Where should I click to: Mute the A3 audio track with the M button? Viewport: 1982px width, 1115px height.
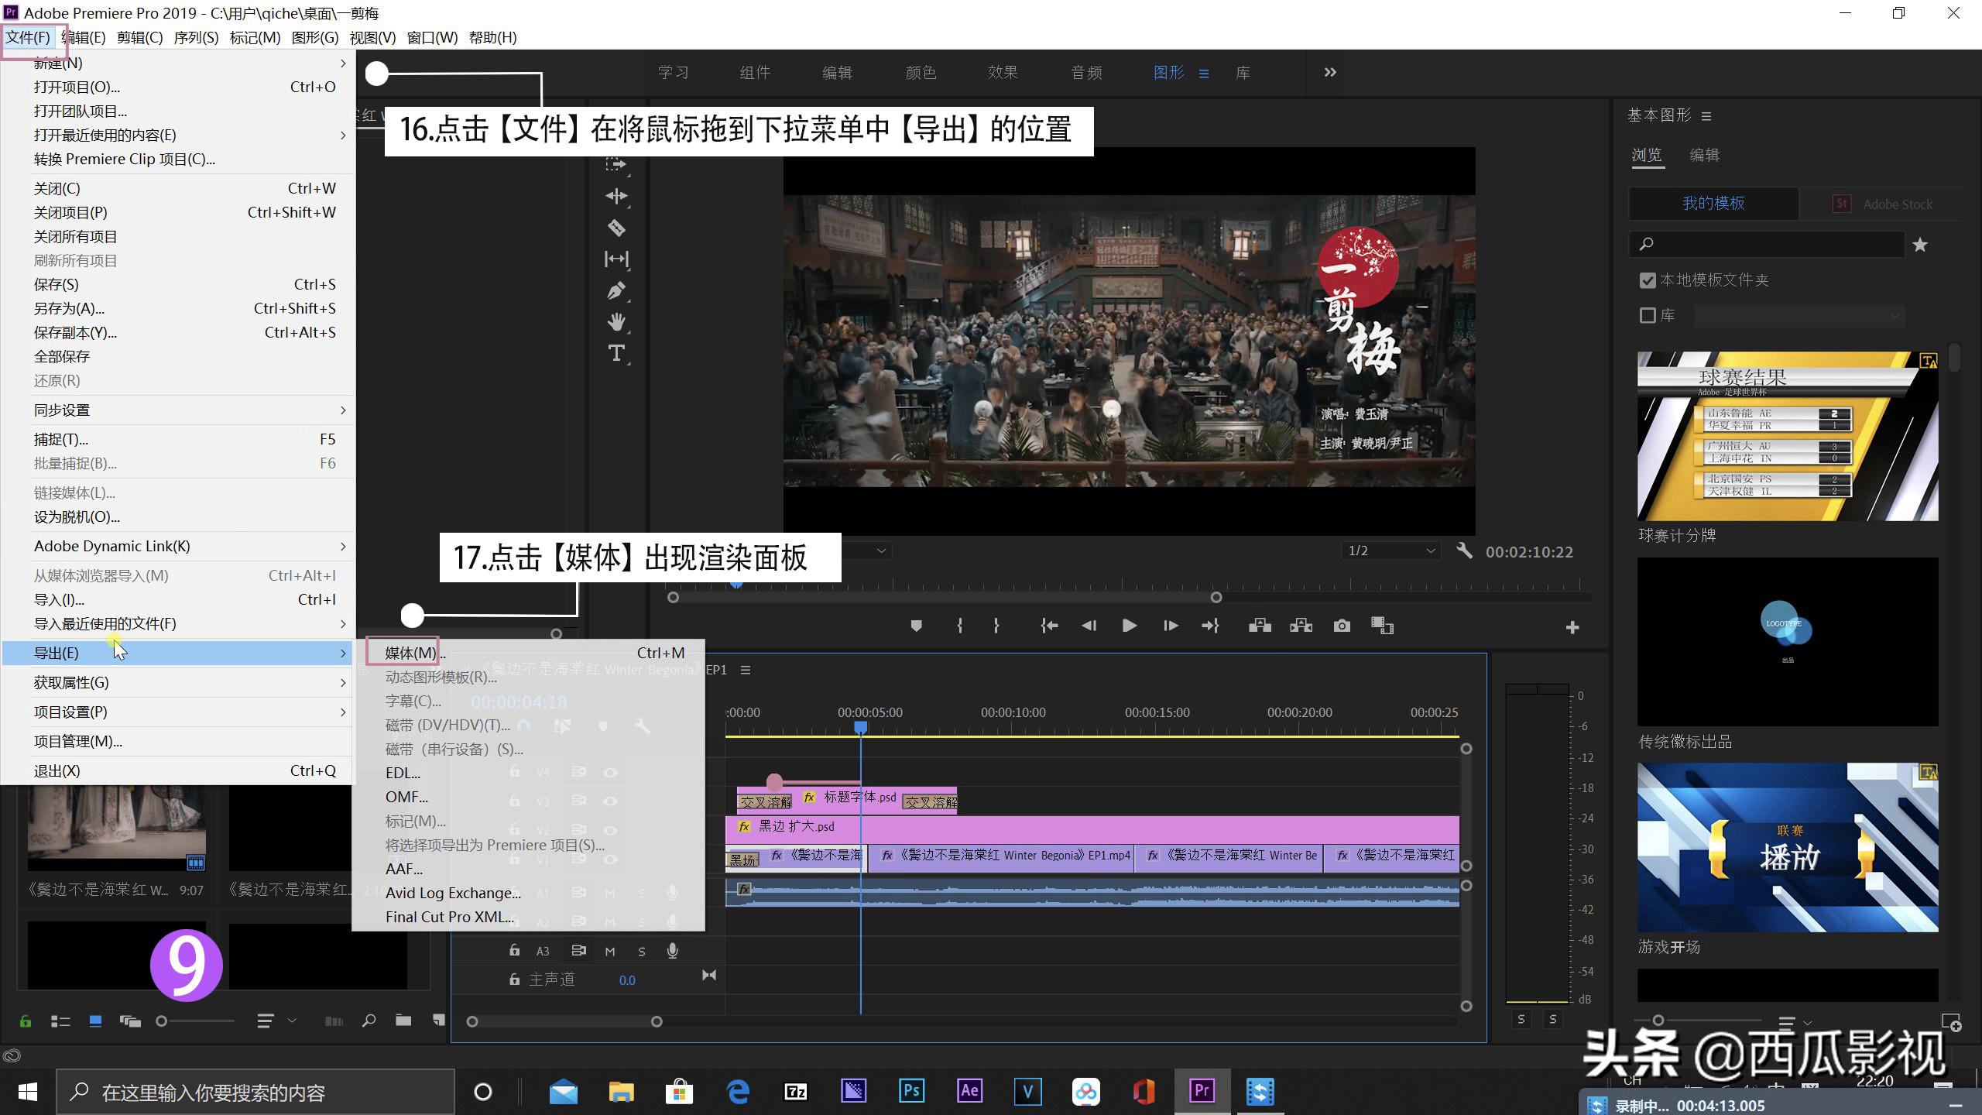[609, 950]
